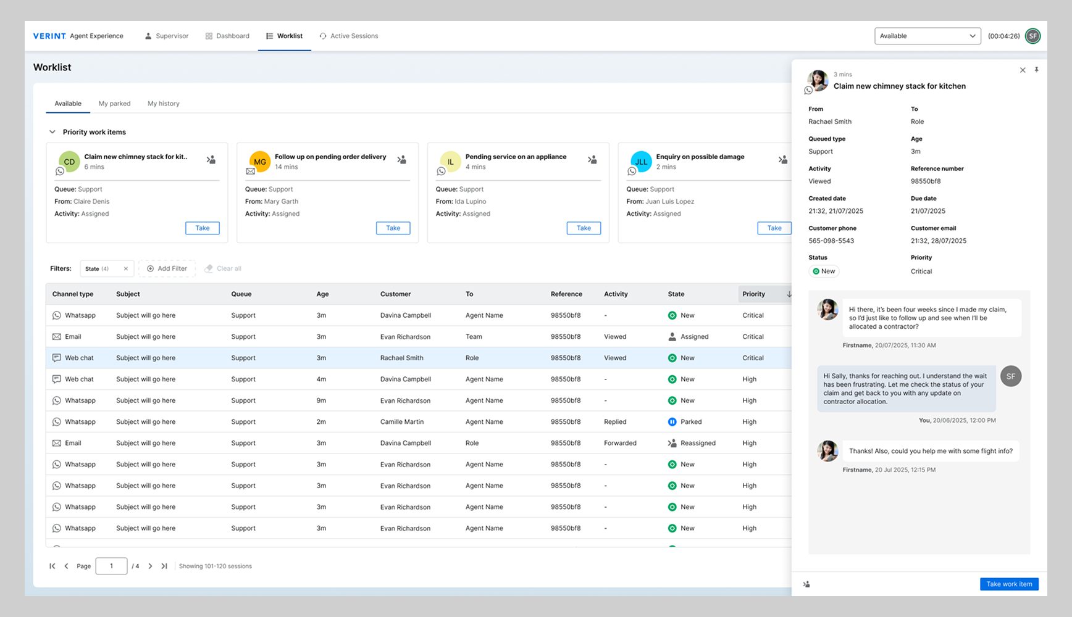Click the Take work item button
Viewport: 1072px width, 617px height.
[x=1008, y=584]
